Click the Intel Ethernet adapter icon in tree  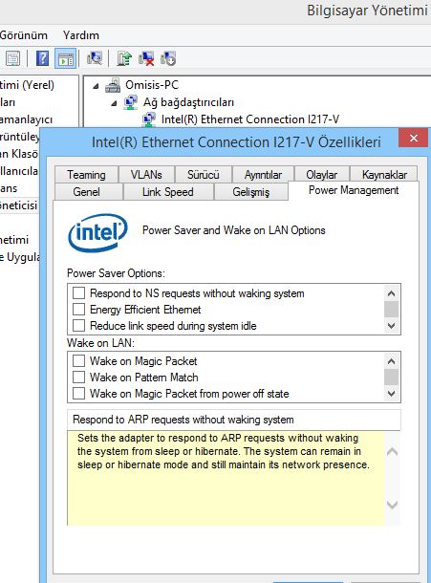point(149,119)
